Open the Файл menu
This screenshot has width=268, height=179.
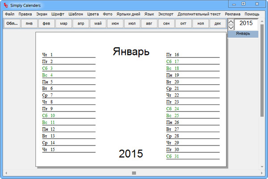pos(9,14)
